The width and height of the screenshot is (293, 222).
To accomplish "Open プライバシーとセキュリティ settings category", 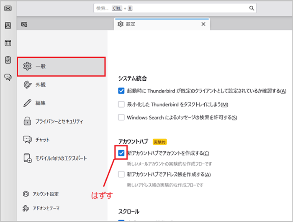I will click(x=59, y=121).
